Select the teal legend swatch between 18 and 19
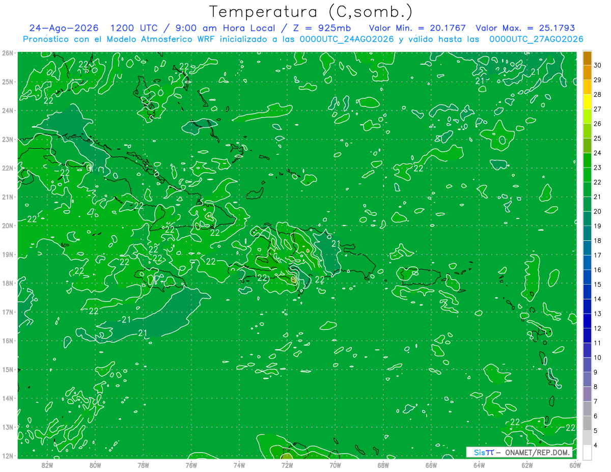The height and width of the screenshot is (472, 611). 587,233
